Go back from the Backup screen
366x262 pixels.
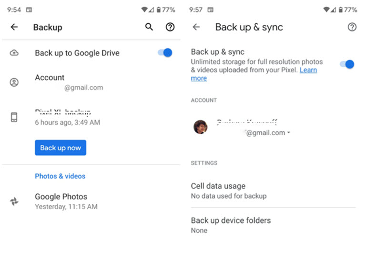pos(14,27)
